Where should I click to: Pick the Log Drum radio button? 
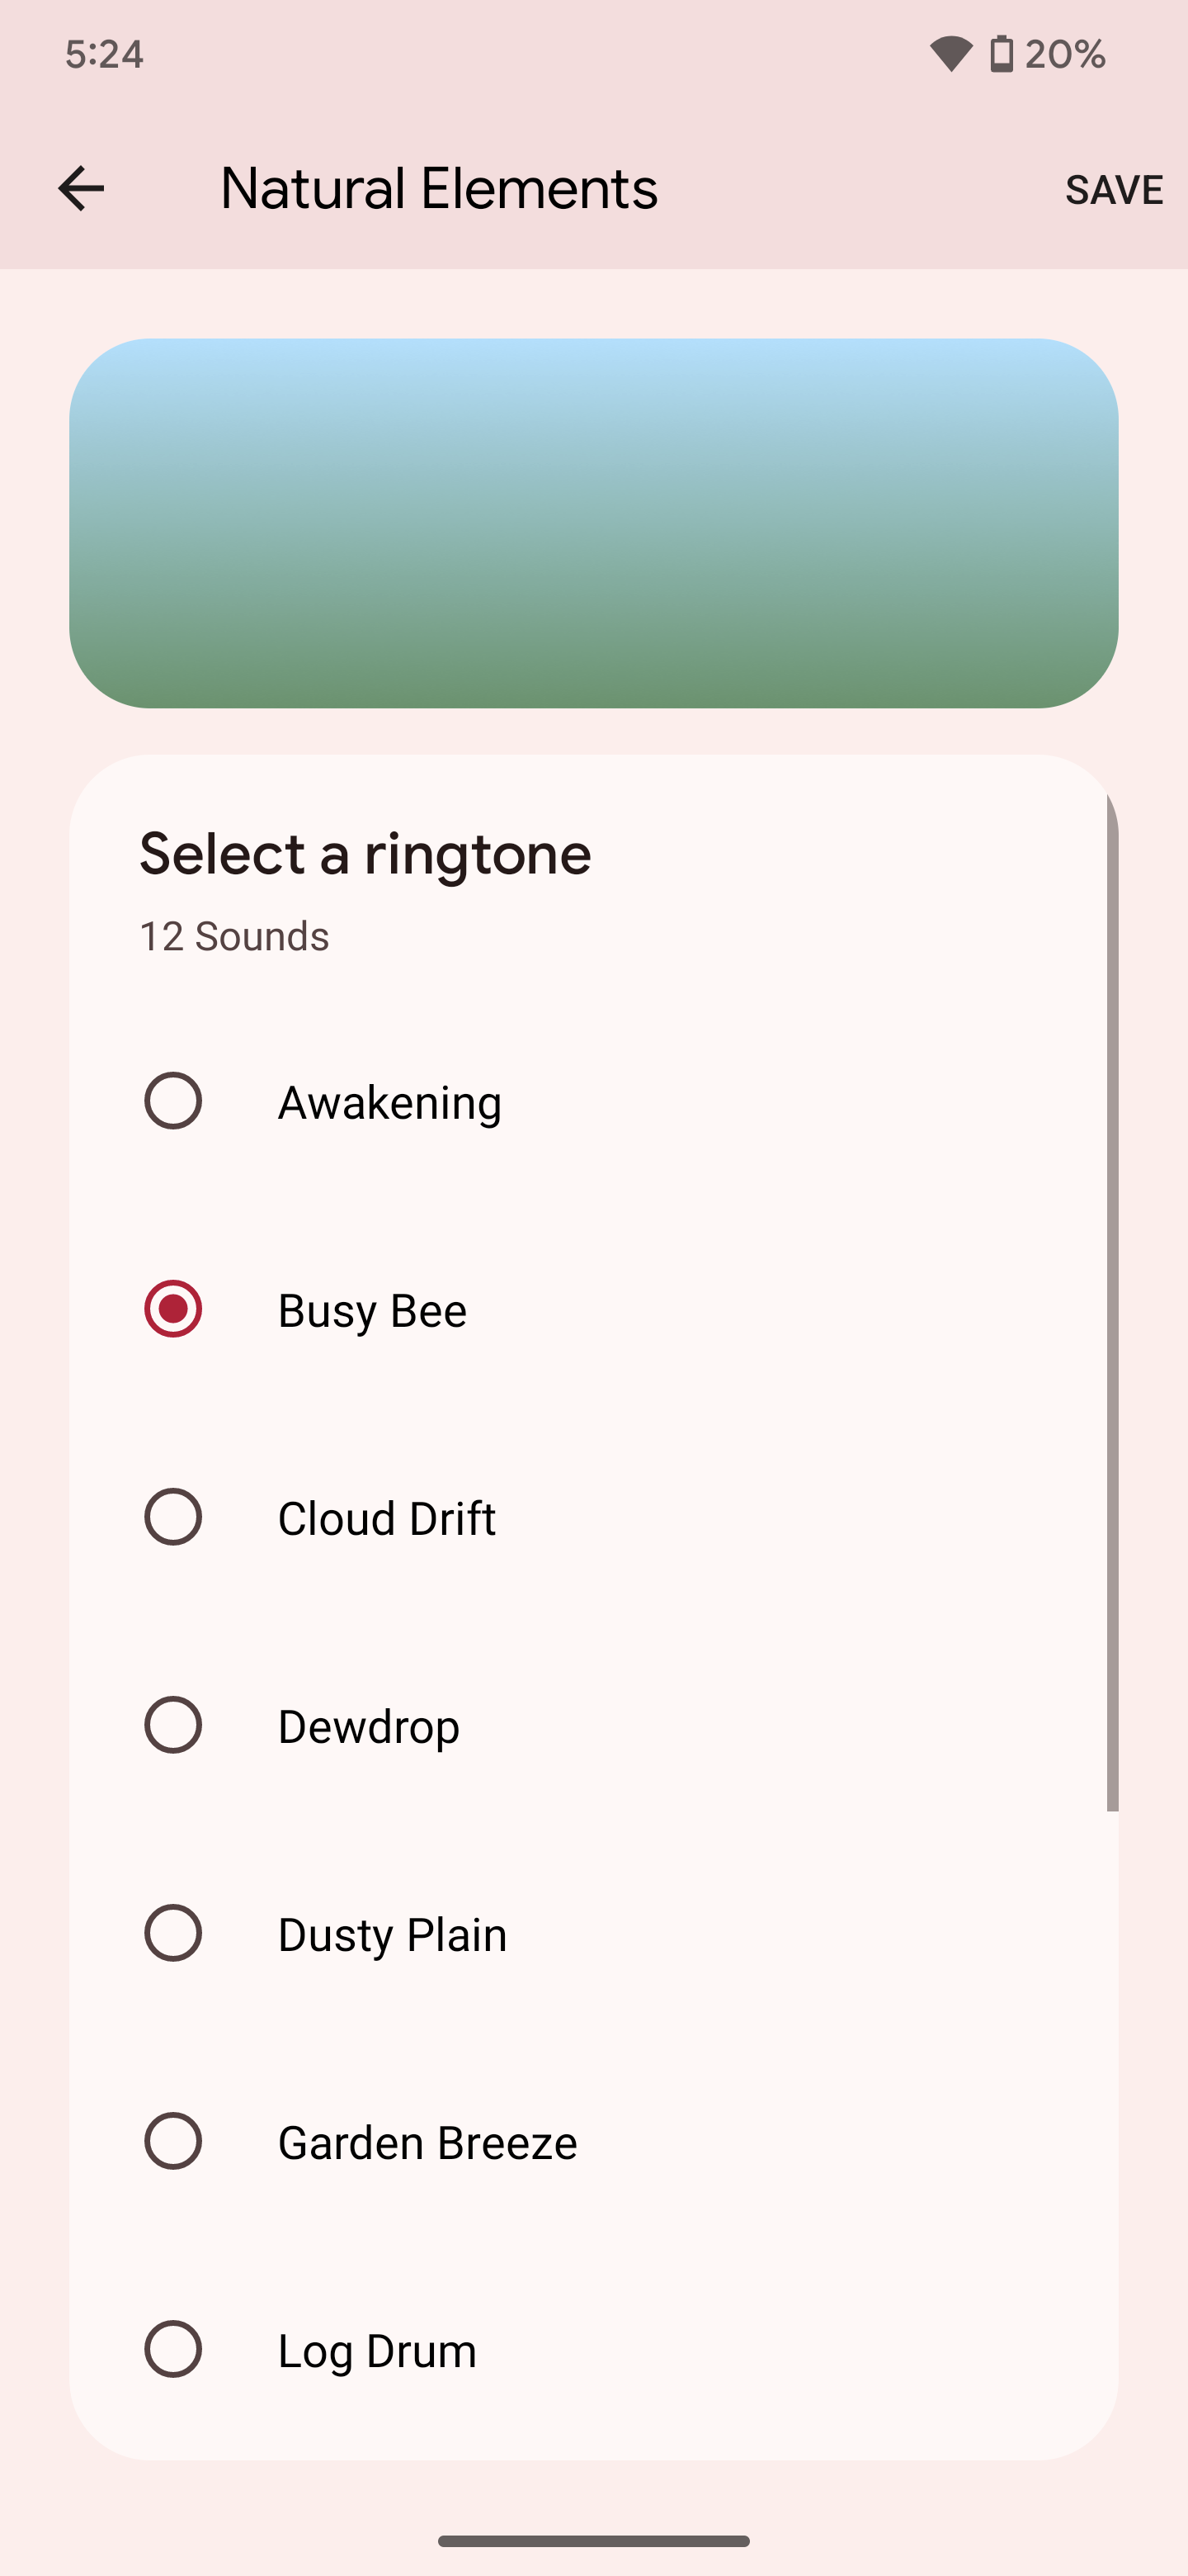[x=173, y=2349]
